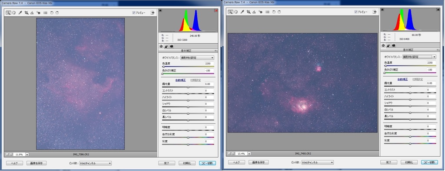Activate Crop tool in IMG_7400.CR2 window
The image size is (445, 171).
[x=249, y=12]
